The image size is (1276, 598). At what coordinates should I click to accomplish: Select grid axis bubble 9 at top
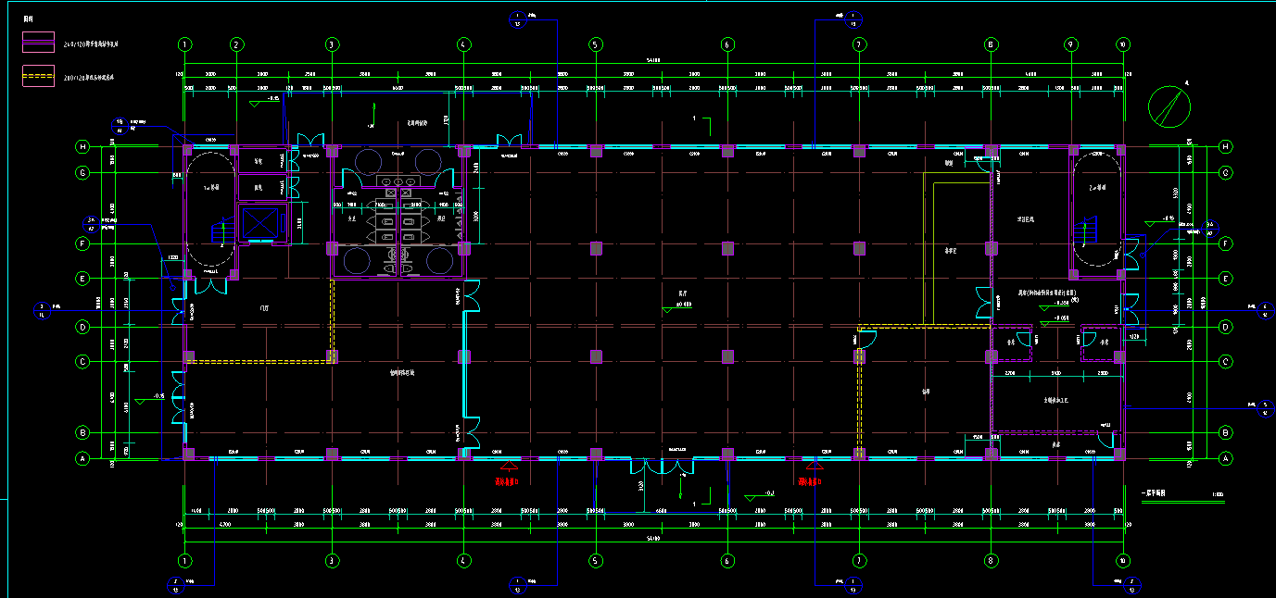pos(1070,44)
